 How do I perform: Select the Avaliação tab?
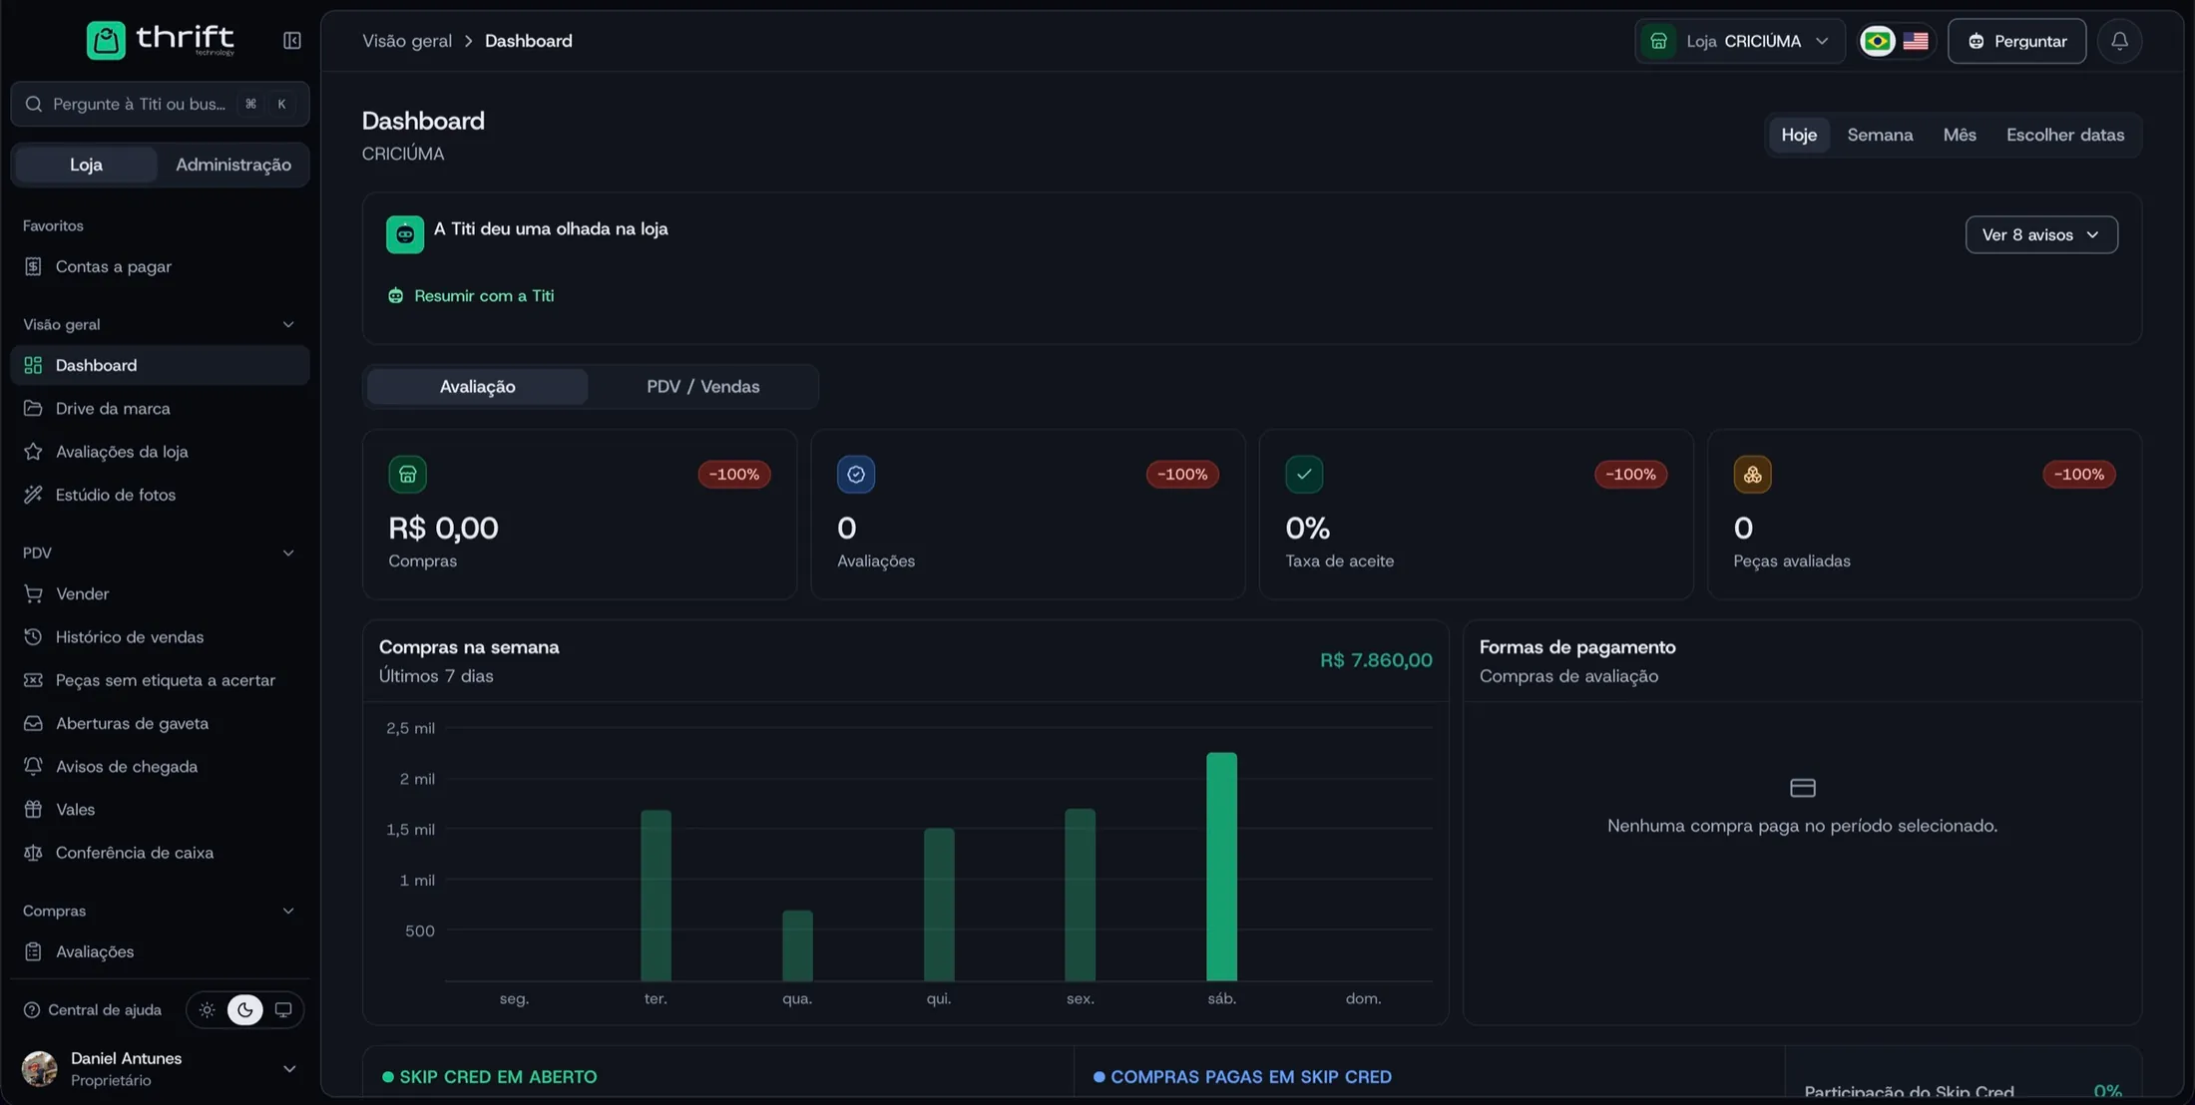tap(477, 387)
